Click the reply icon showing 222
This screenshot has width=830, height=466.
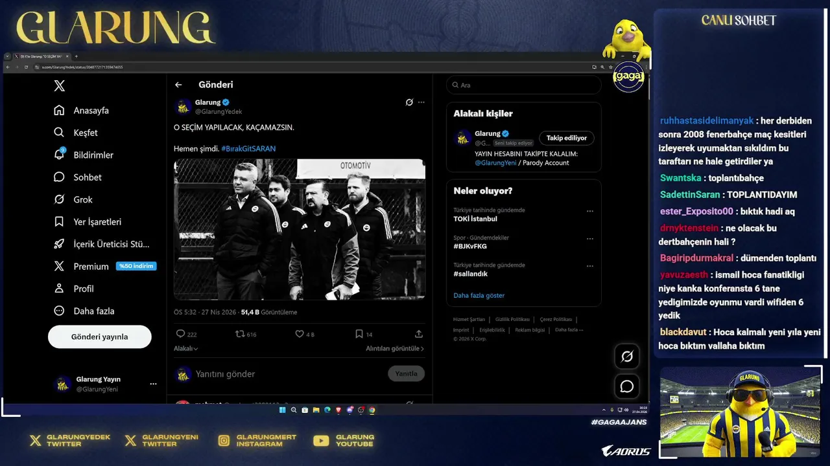point(181,334)
